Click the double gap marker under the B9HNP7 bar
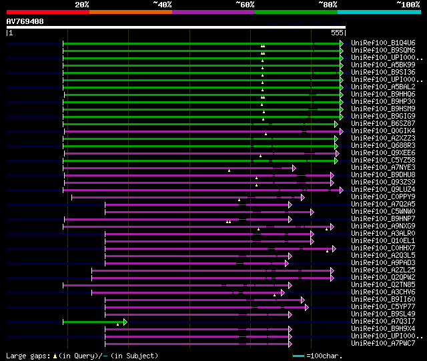This screenshot has width=427, height=361. [228, 222]
